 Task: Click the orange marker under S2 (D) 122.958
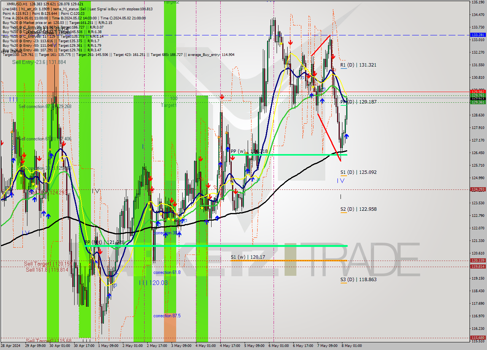click(x=344, y=213)
